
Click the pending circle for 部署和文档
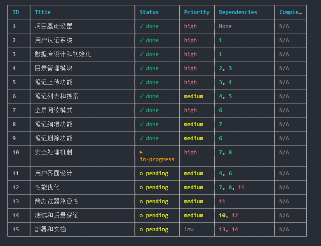coord(141,230)
